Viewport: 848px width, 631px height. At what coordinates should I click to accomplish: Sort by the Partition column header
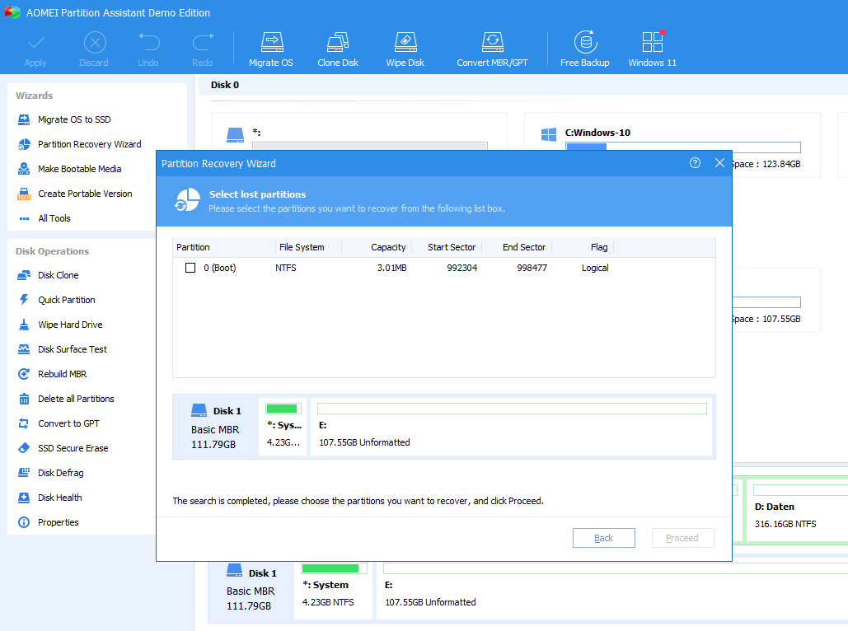point(223,247)
